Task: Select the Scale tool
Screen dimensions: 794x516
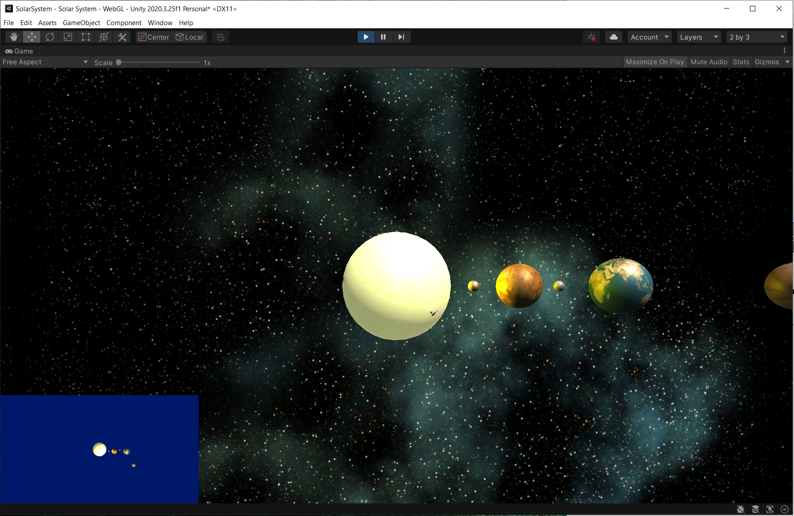Action: (68, 37)
